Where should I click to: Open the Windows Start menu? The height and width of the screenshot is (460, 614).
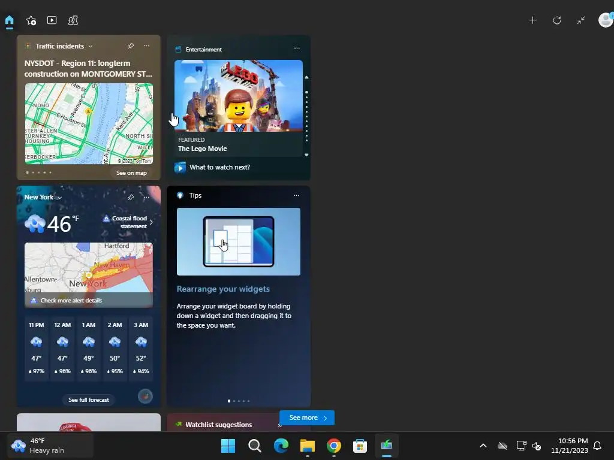pos(228,446)
